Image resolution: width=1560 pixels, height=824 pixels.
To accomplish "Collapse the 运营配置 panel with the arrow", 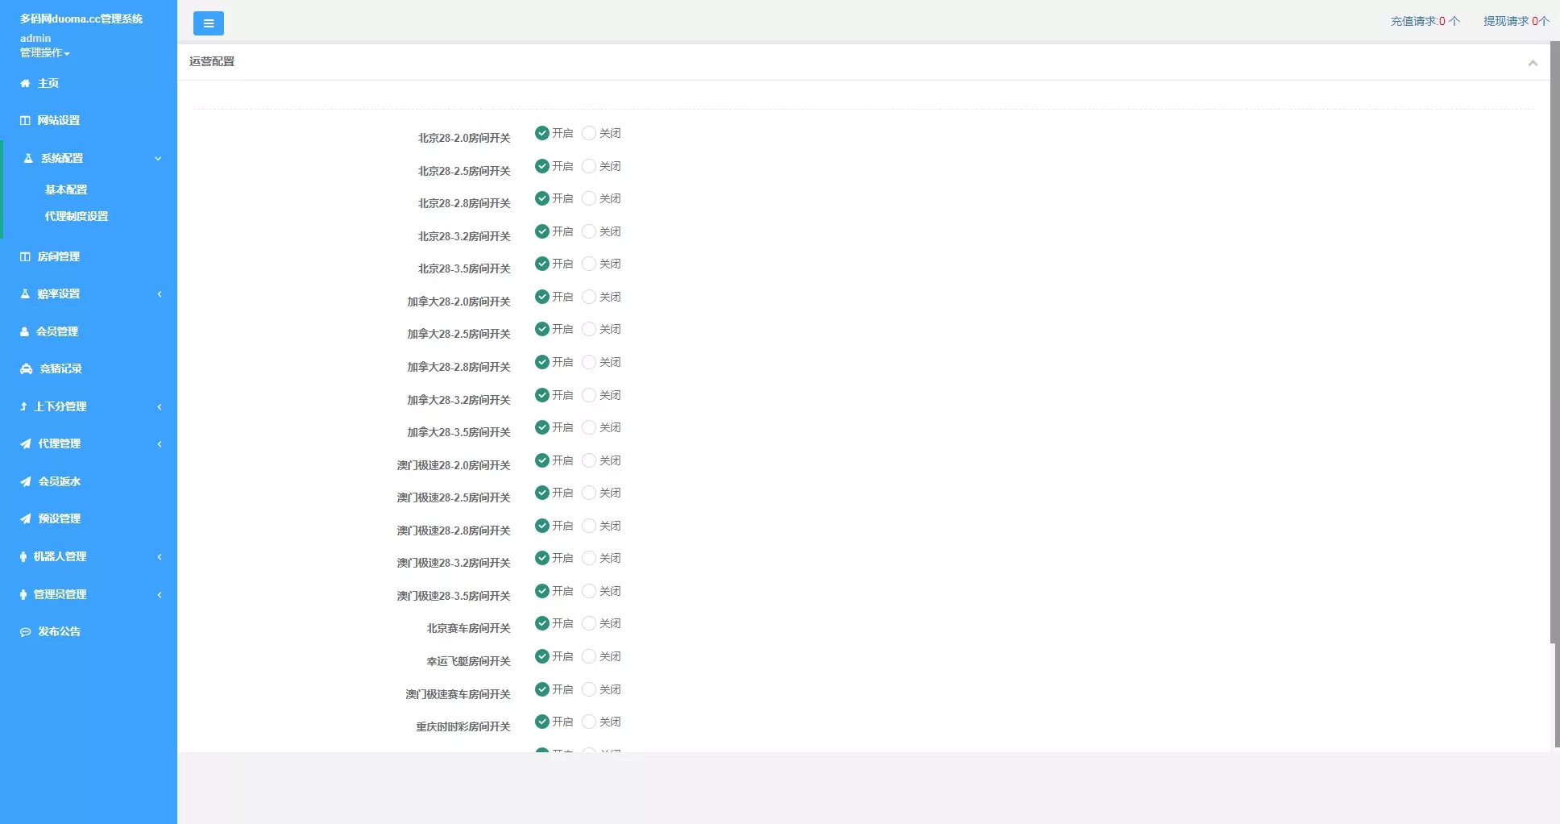I will coord(1533,62).
